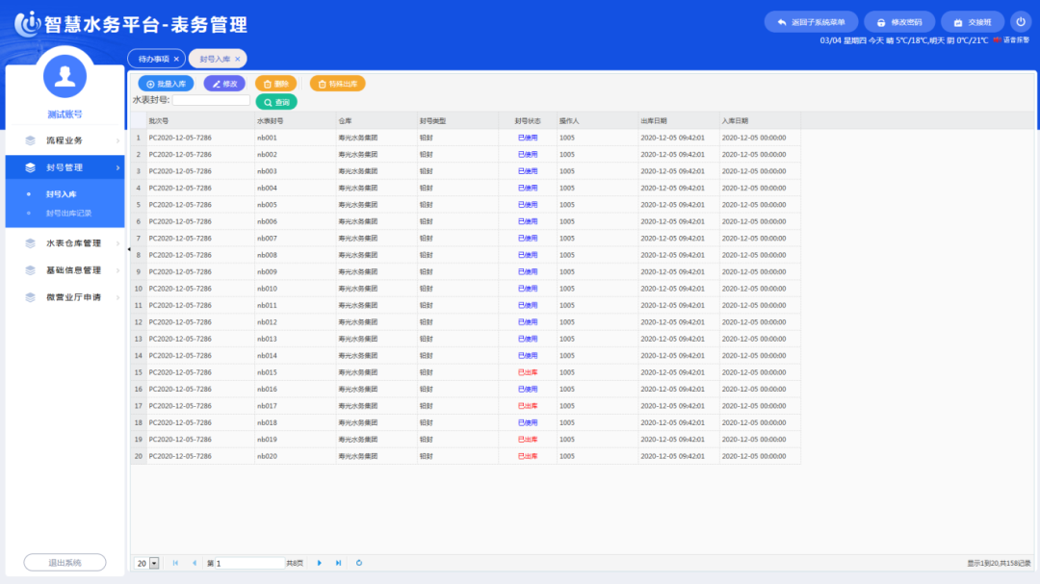
Task: Close the 待办事项 tab
Action: tap(176, 59)
